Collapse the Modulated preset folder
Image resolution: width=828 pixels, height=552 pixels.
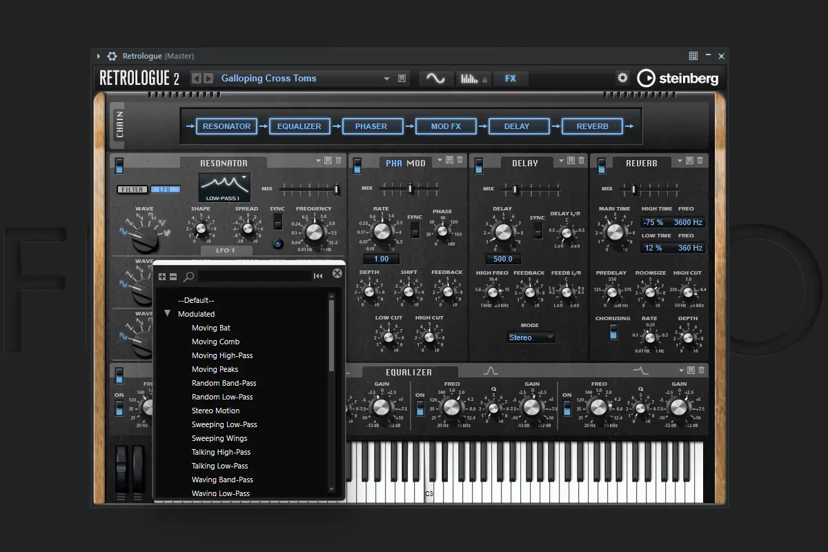point(168,314)
